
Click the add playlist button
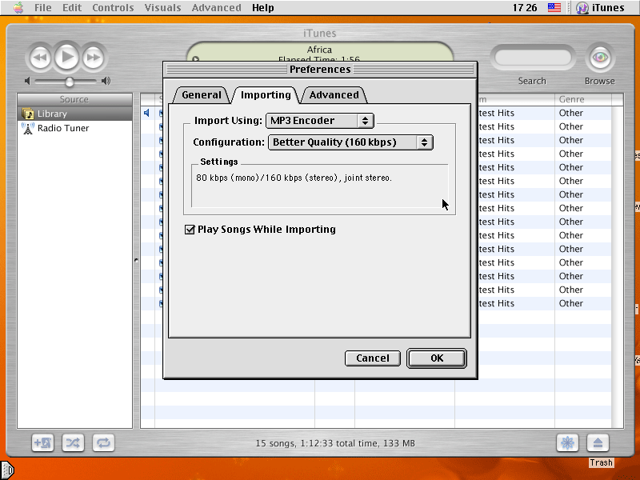pyautogui.click(x=43, y=443)
